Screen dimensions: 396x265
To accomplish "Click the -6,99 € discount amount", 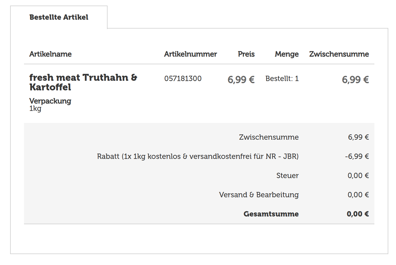I will [357, 156].
